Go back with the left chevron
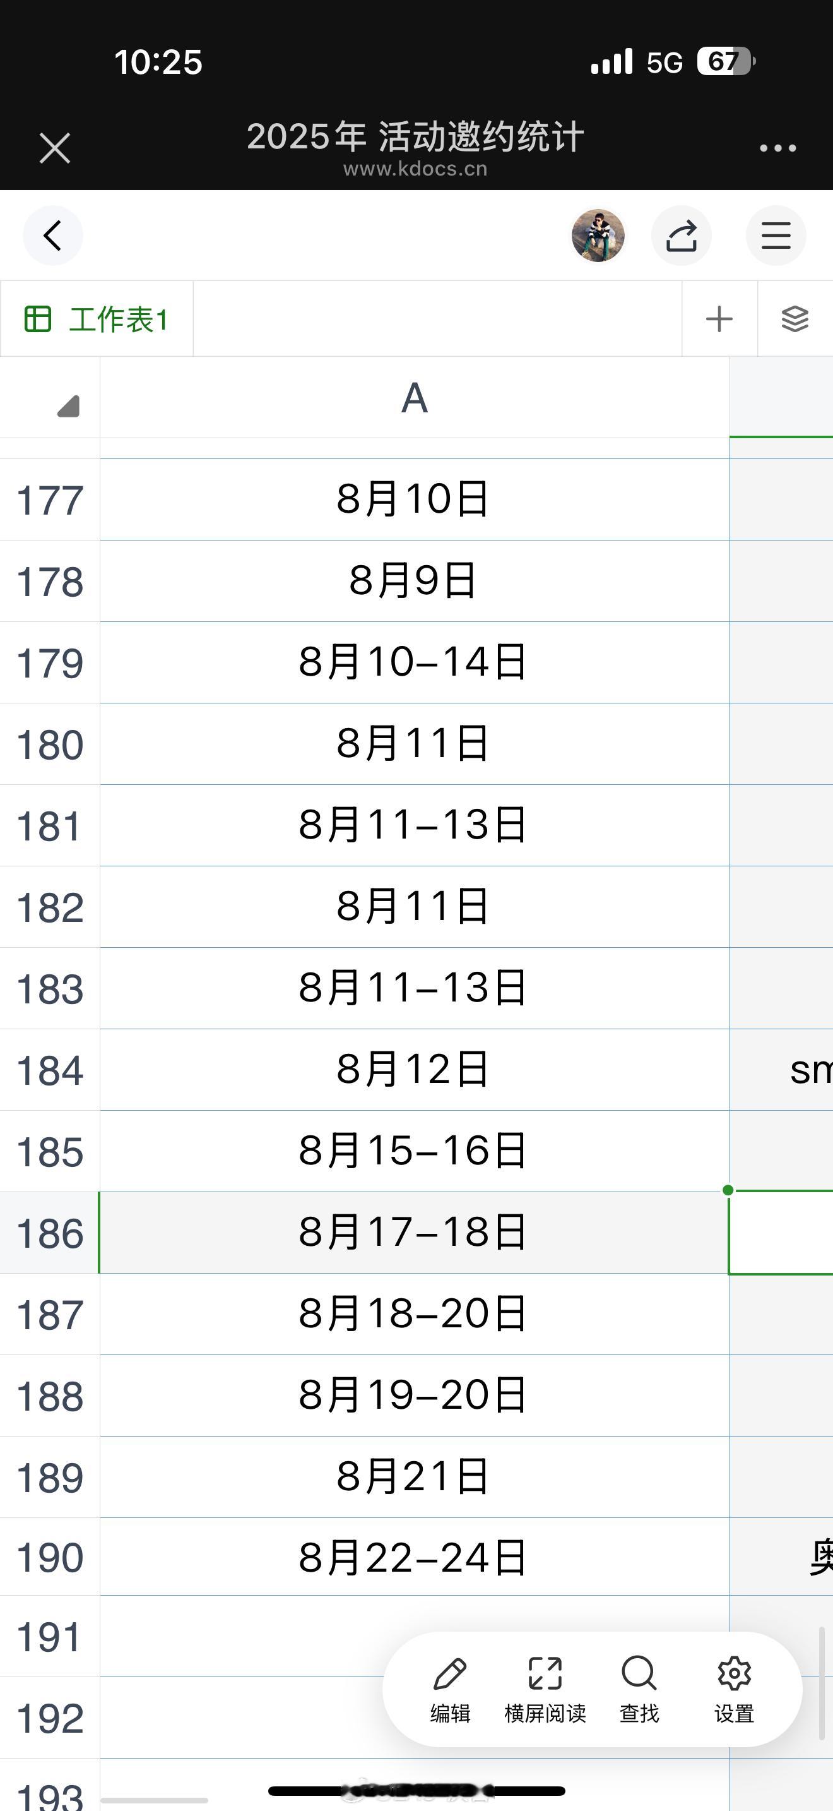Screen dimensions: 833x1811 pos(52,236)
